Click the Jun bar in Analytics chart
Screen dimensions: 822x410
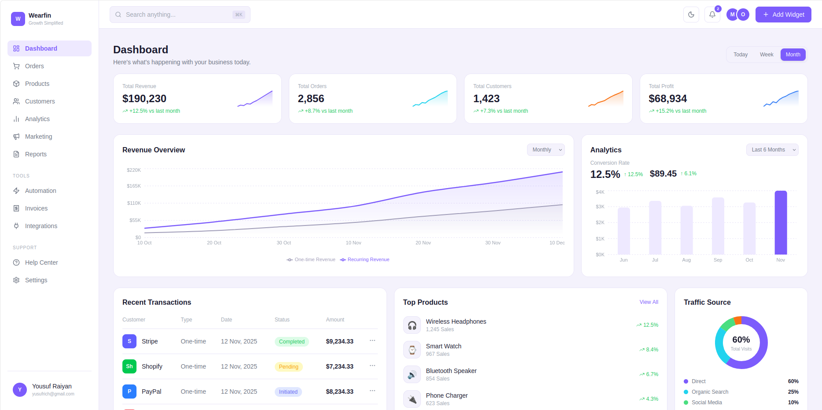click(624, 231)
